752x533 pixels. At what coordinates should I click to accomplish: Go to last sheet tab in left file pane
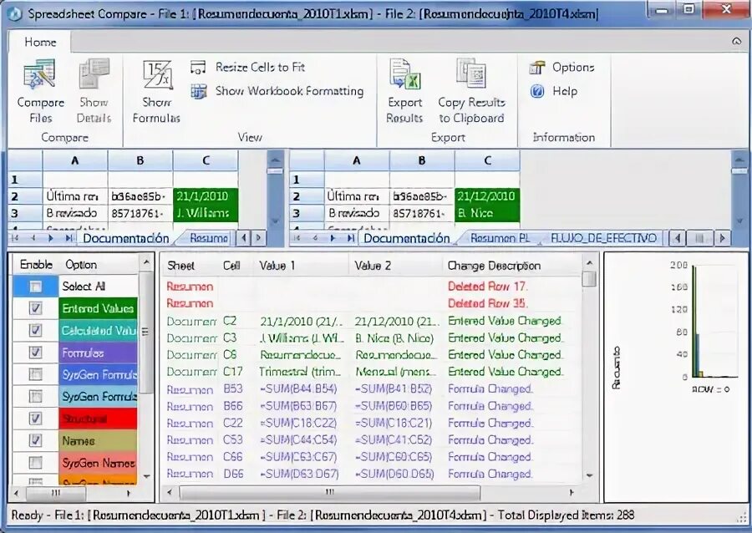tap(69, 238)
